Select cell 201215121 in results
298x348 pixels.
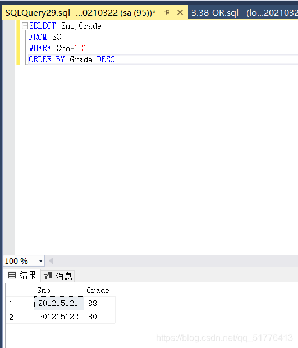point(59,304)
